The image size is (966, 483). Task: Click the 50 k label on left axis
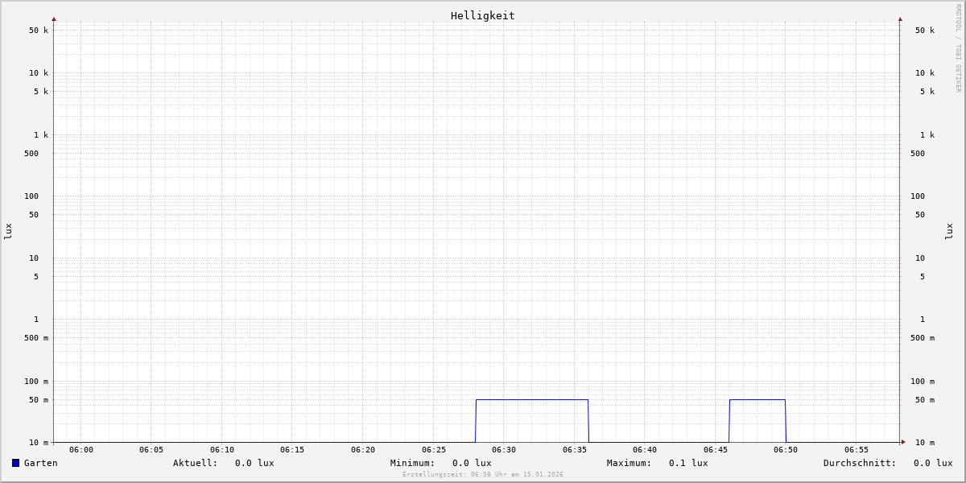point(39,31)
